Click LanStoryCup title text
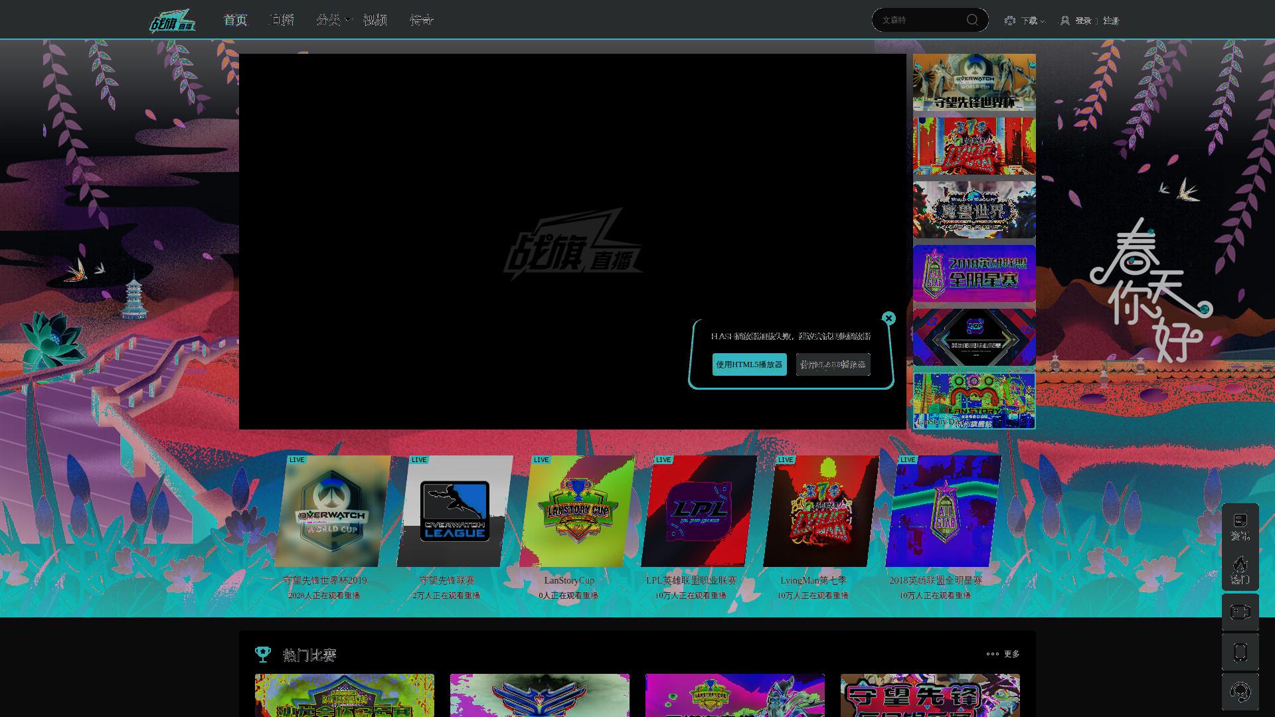Screen dimensions: 1275x717 pos(569,580)
